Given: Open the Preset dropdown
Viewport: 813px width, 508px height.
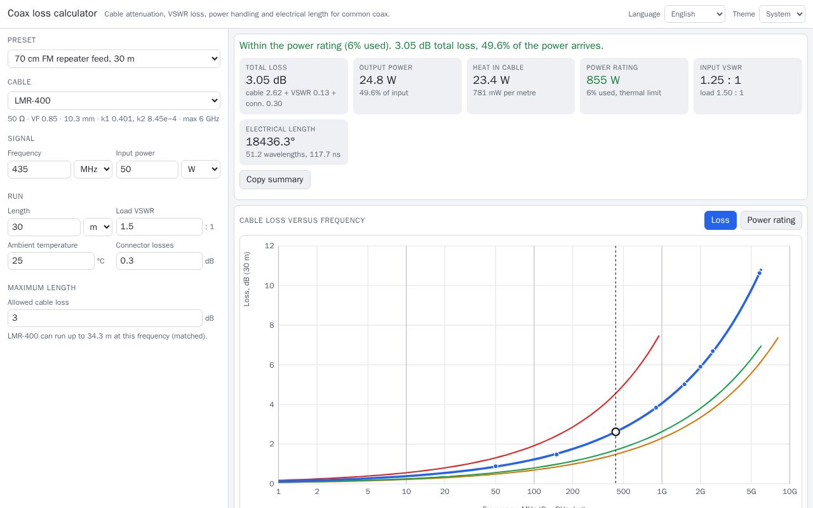Looking at the screenshot, I should tap(114, 58).
